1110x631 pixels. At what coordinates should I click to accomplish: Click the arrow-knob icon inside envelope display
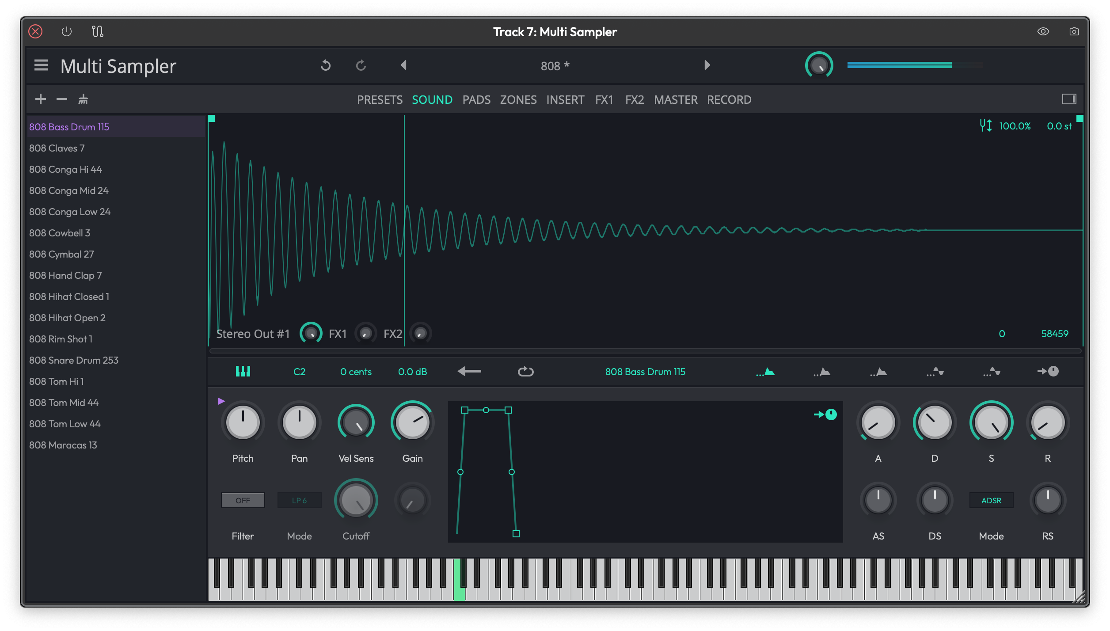[825, 414]
